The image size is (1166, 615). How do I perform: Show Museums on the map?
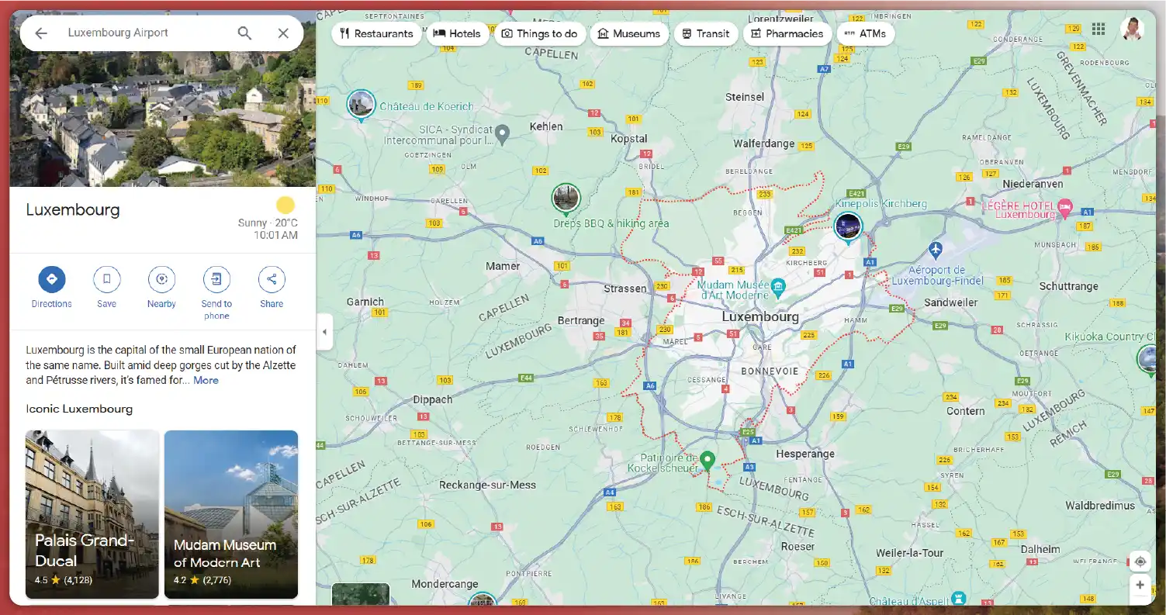tap(629, 33)
